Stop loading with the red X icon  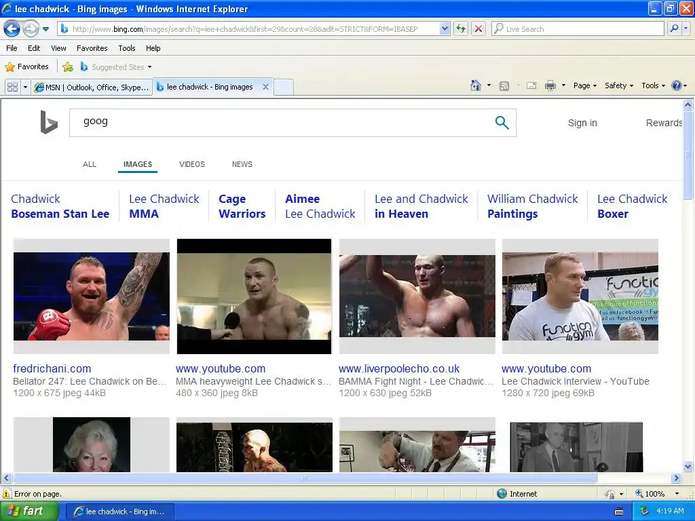tap(478, 29)
